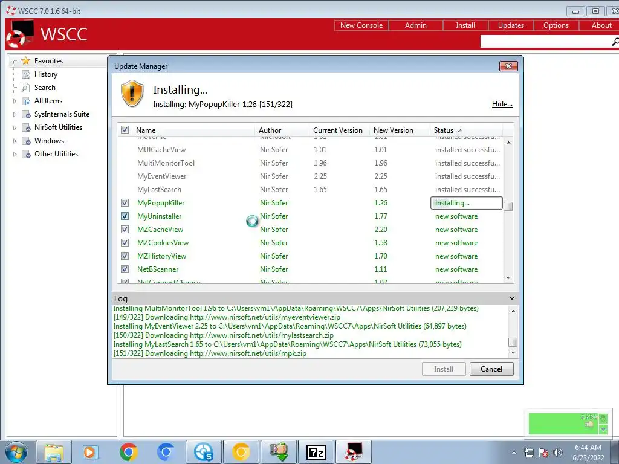Click the SysInternals Suite folder icon

pos(26,114)
